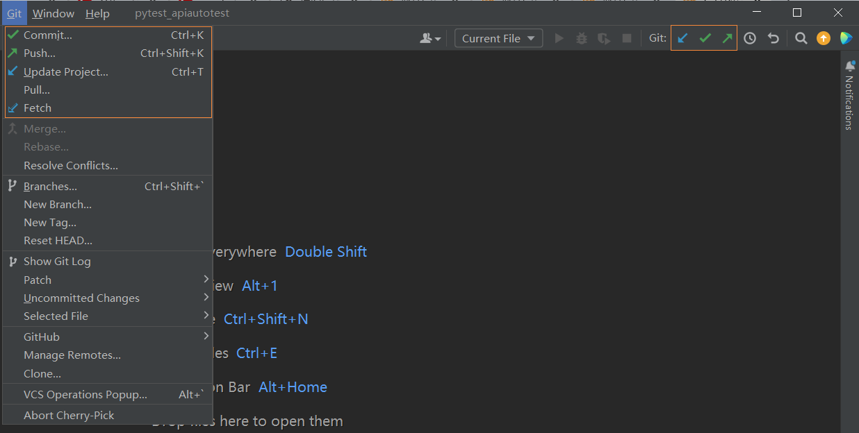Select Branches... in the Git menu
The height and width of the screenshot is (433, 859).
click(50, 186)
